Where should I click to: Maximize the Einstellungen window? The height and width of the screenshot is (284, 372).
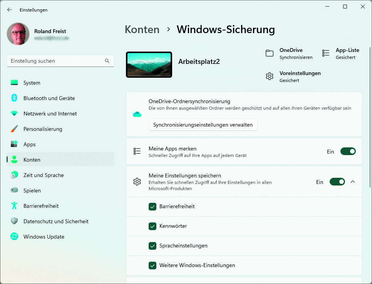345,7
